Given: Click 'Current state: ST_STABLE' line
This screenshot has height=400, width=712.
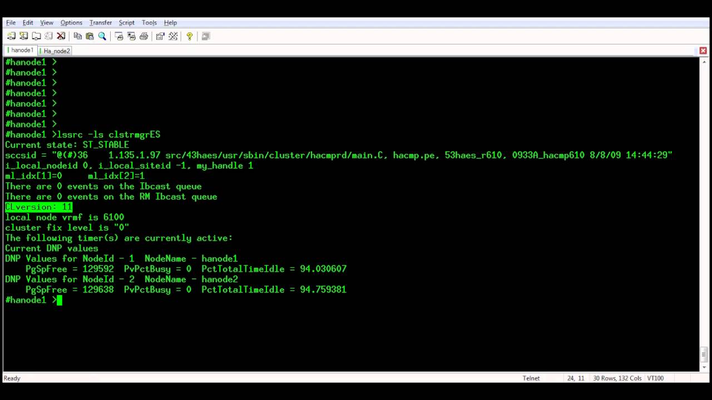Looking at the screenshot, I should click(67, 145).
